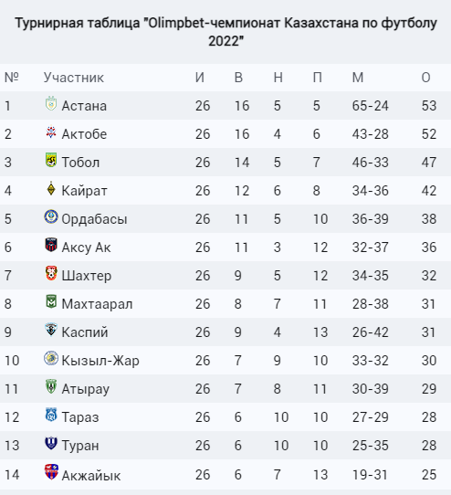Click the tournament table title text
Screen dimensions: 451x495
pyautogui.click(x=225, y=32)
